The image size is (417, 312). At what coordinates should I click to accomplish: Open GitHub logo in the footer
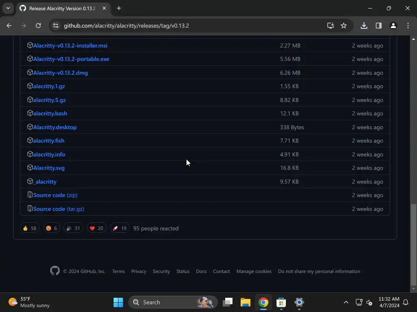point(55,271)
